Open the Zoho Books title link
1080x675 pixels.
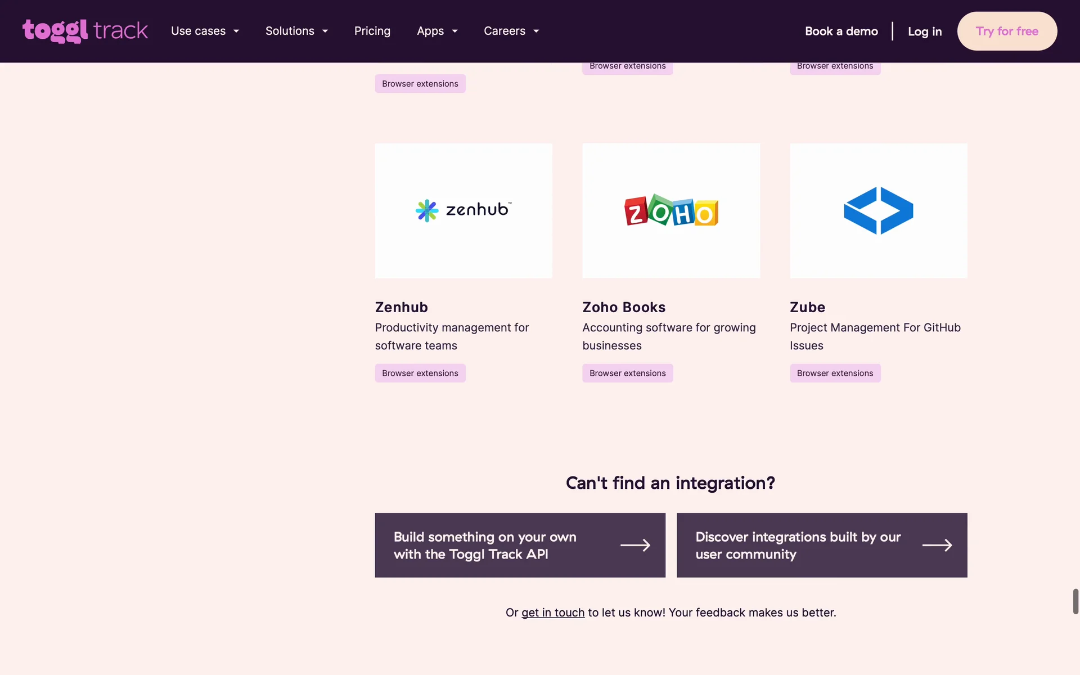623,307
